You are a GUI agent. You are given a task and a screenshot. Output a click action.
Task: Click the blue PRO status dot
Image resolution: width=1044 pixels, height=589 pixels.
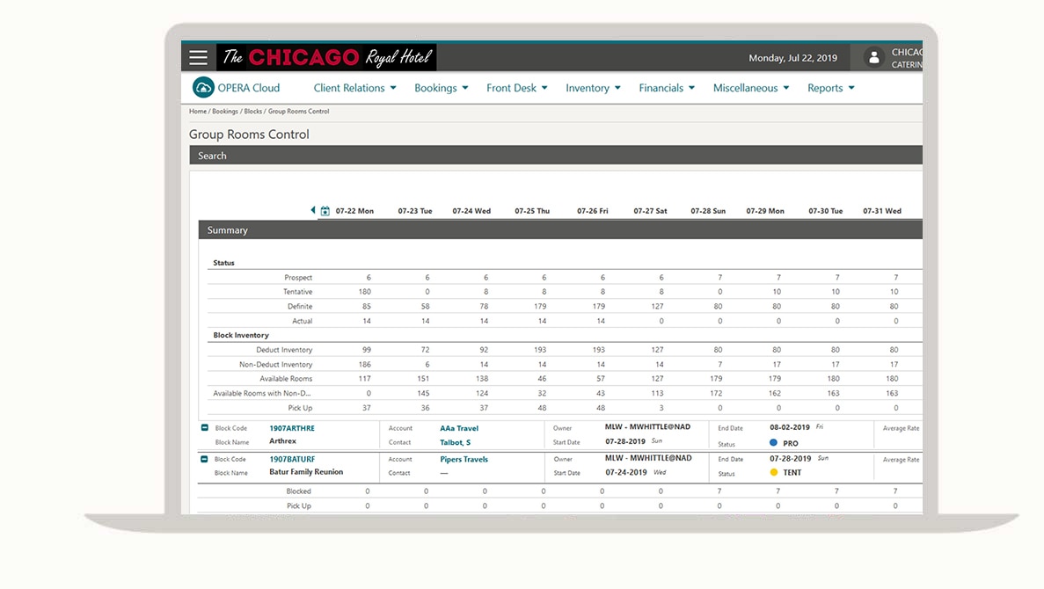(773, 444)
